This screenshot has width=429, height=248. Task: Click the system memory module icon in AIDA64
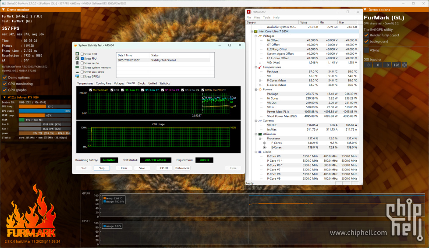78,67
